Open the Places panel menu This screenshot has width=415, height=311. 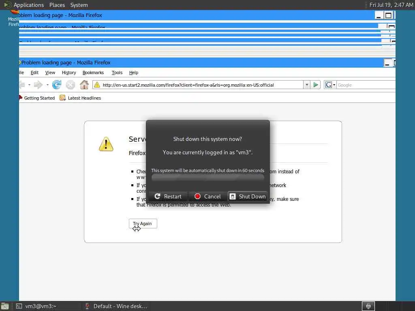pyautogui.click(x=57, y=5)
